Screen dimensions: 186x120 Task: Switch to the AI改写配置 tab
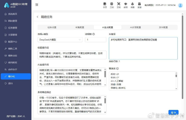click(135, 27)
